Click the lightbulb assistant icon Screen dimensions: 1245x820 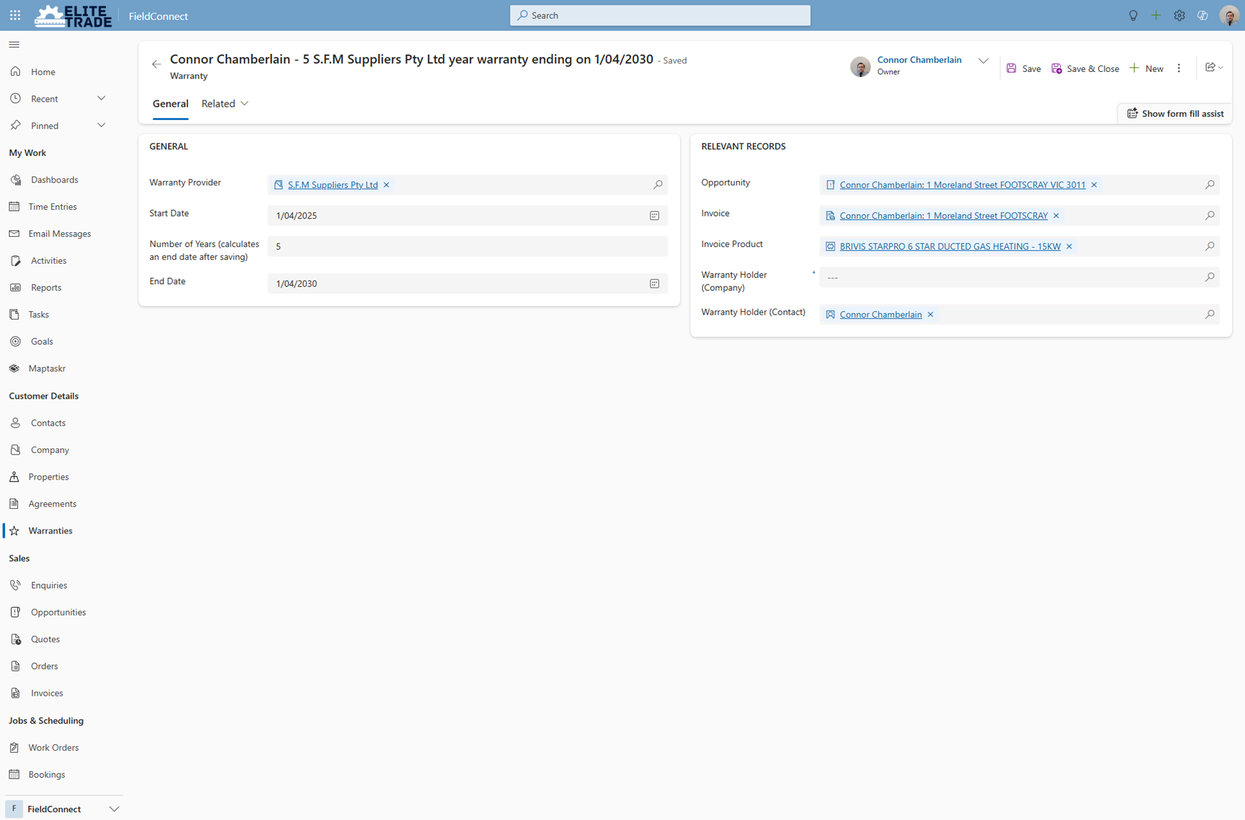coord(1133,16)
